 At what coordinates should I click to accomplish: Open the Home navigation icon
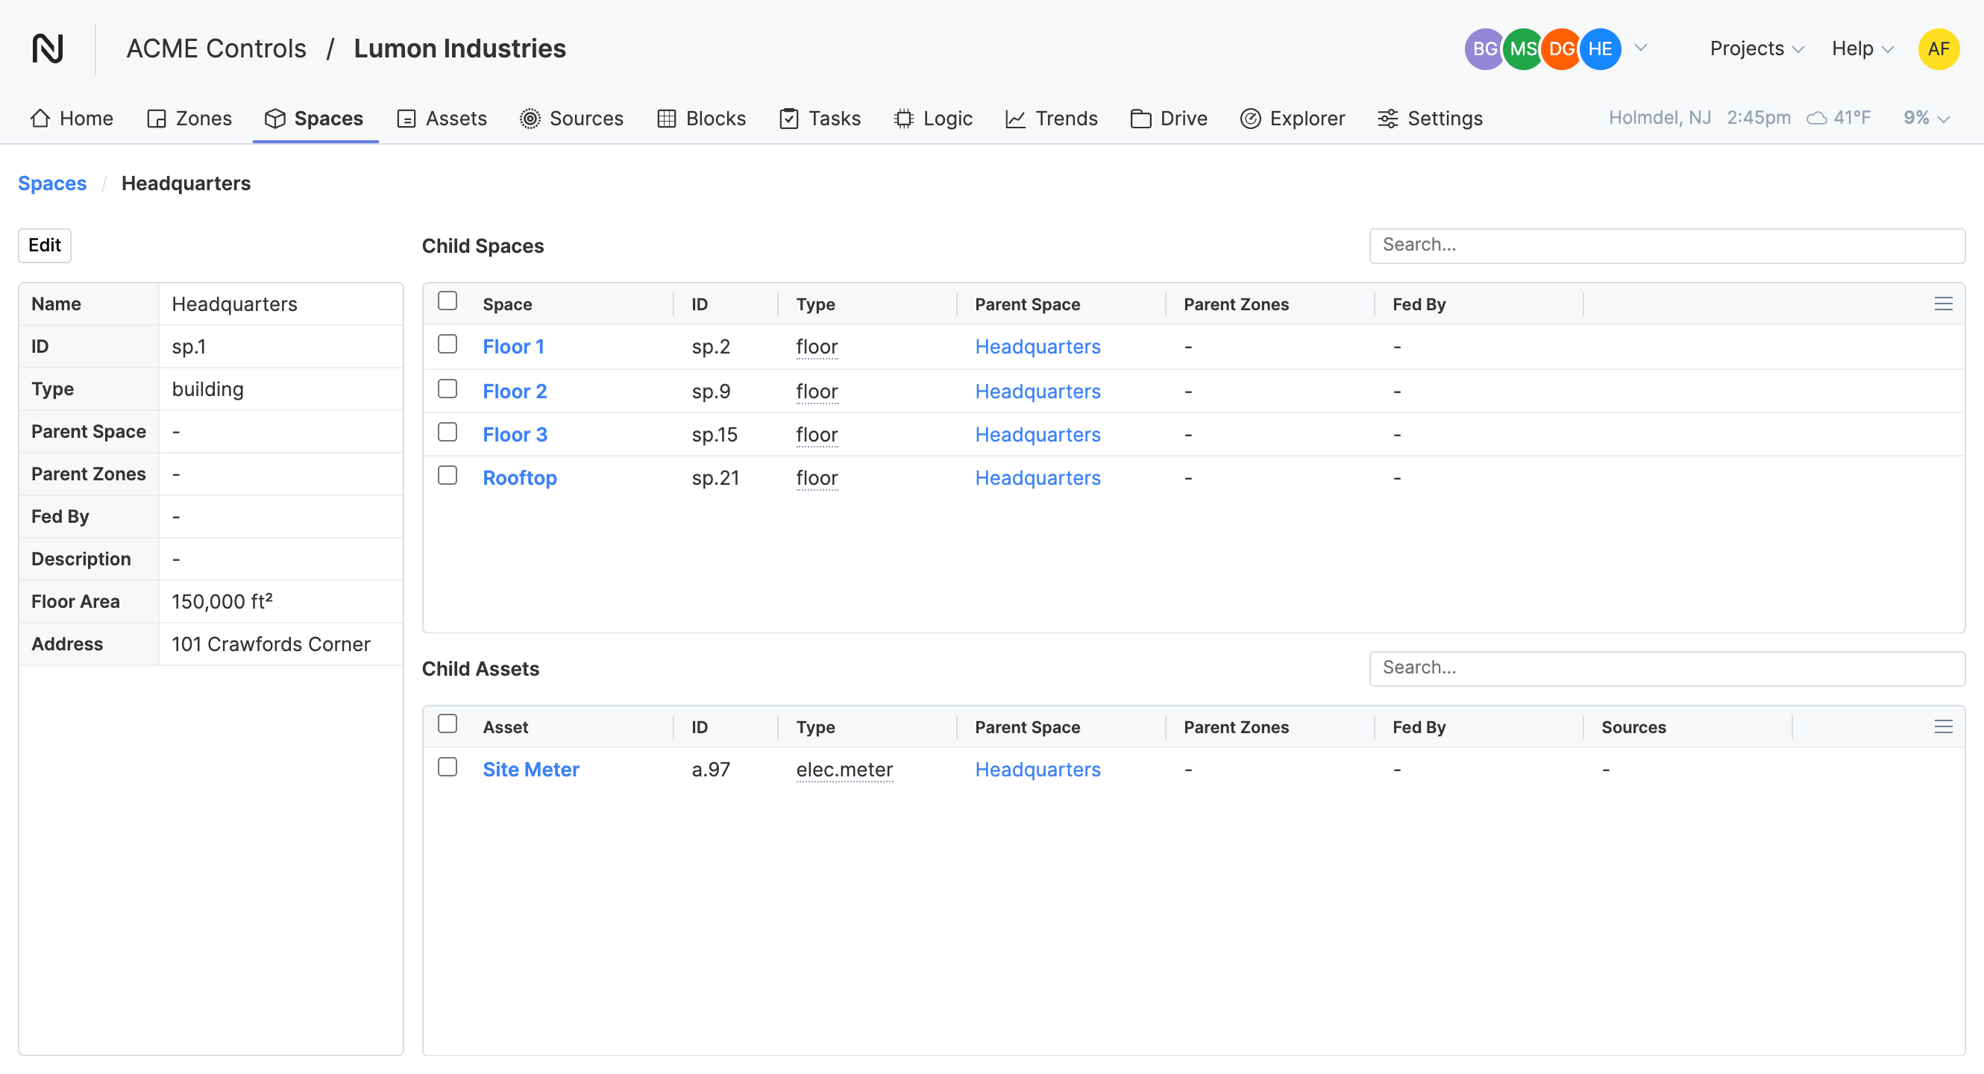(x=40, y=119)
